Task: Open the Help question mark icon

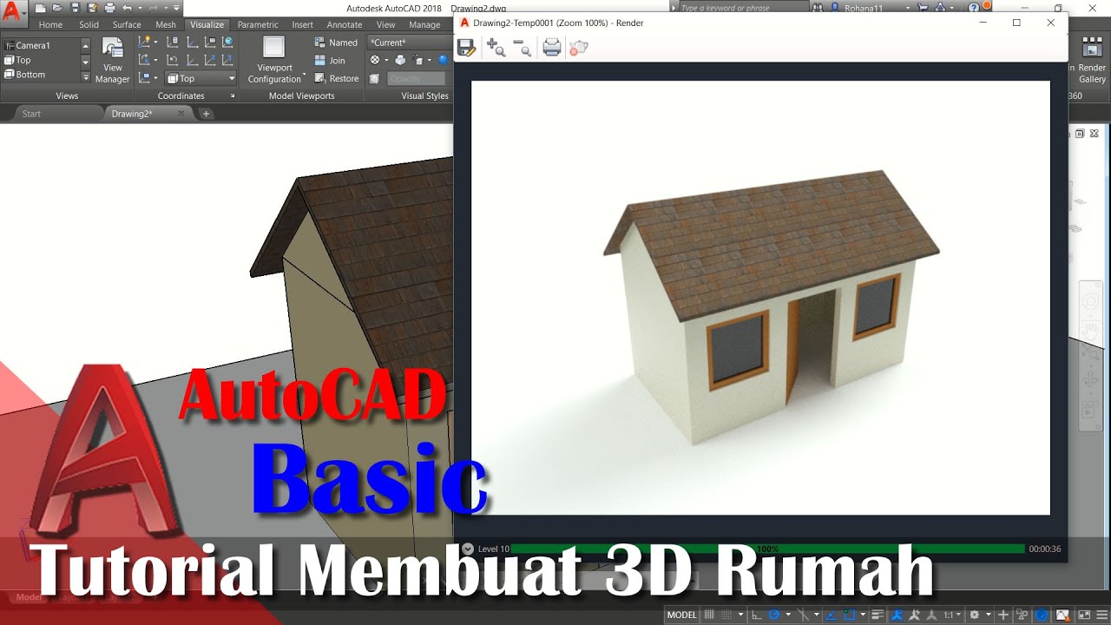Action: click(974, 8)
